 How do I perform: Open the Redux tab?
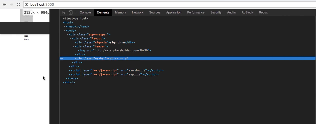[263, 12]
